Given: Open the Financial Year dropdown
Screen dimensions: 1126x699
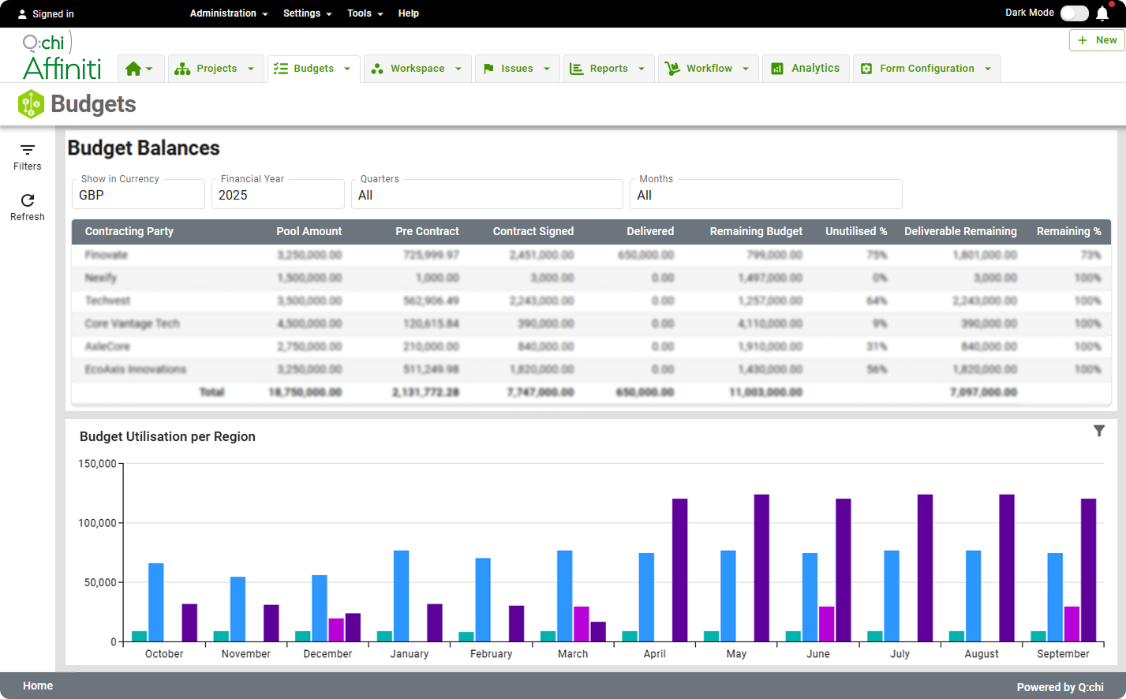Looking at the screenshot, I should click(278, 194).
